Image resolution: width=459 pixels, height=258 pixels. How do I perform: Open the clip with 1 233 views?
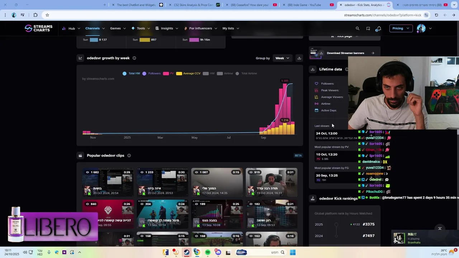coord(162,182)
